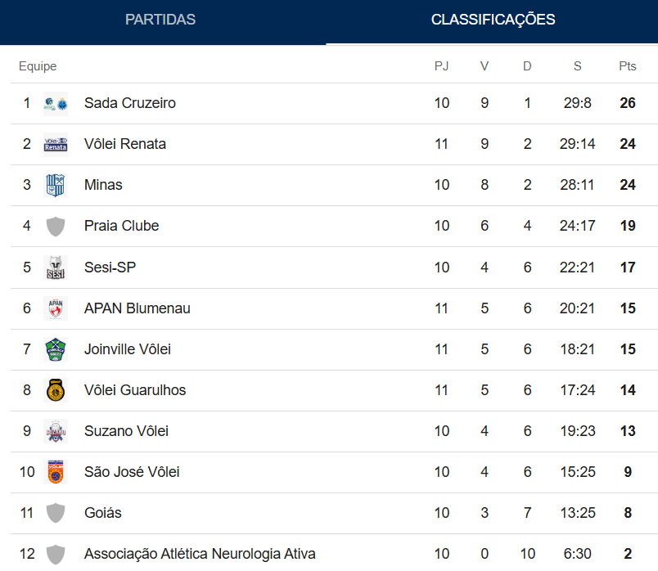
Task: Click the Vôlei Guarulhos team badge
Action: coord(56,390)
